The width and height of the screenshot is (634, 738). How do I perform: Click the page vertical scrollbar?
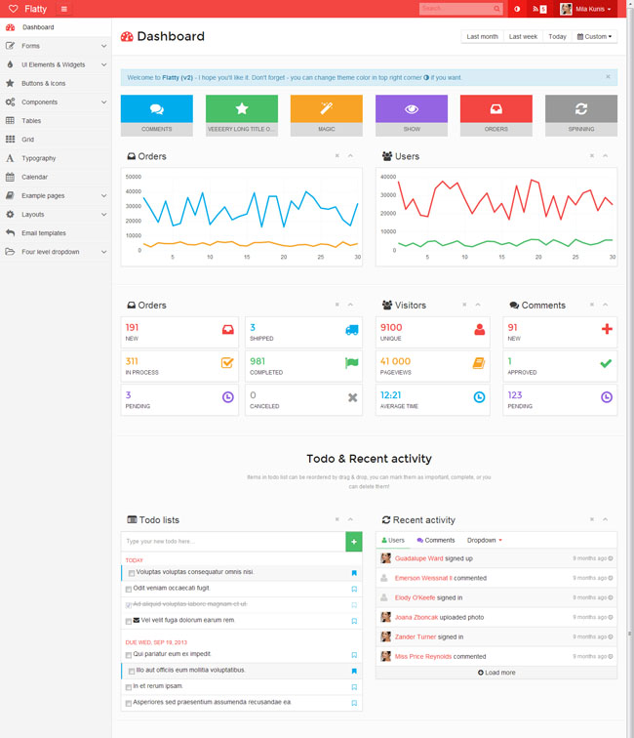pos(630,369)
